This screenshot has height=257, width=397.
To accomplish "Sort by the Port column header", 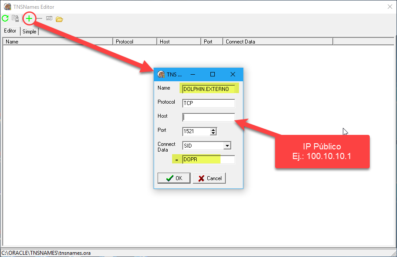I will click(212, 41).
